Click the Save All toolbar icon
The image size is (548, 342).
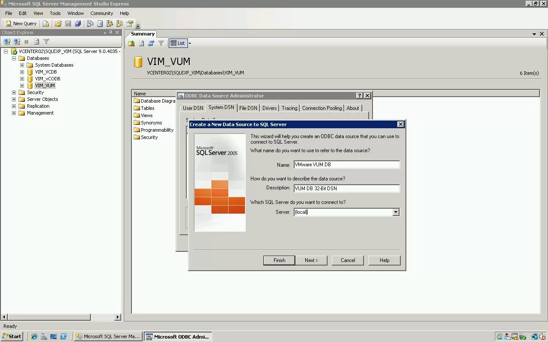pos(78,24)
